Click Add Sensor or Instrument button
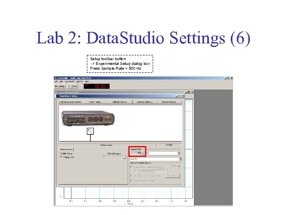This screenshot has width=287, height=215. point(71,102)
